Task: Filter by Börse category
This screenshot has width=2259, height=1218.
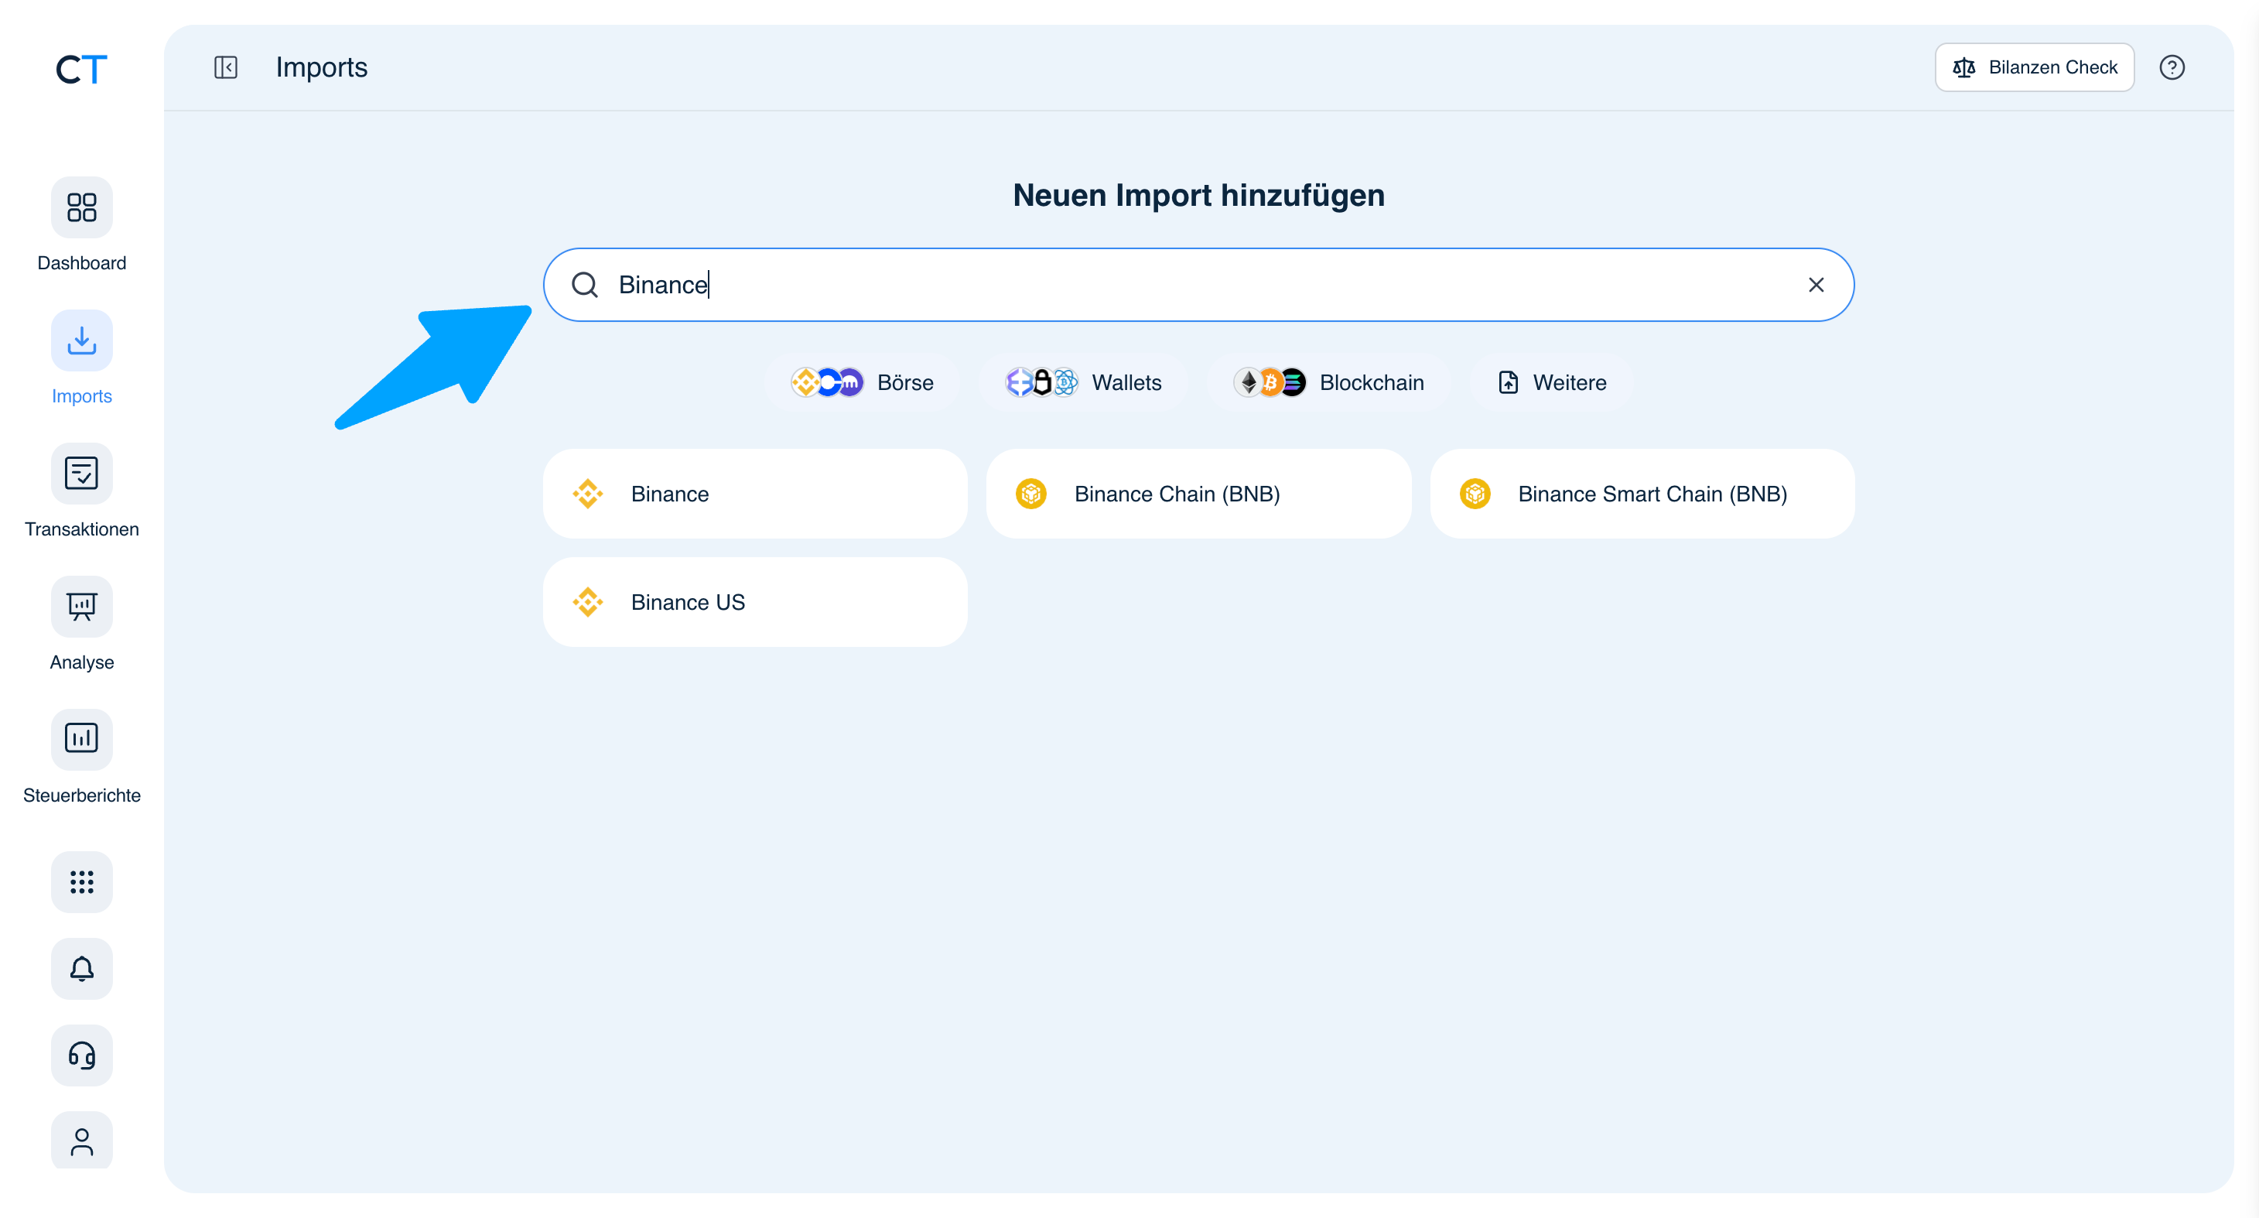Action: (862, 382)
